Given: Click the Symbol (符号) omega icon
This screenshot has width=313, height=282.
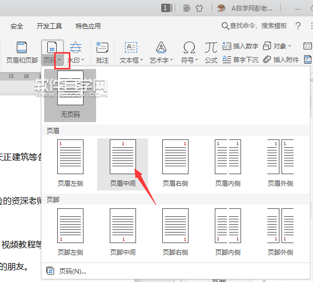Looking at the screenshot, I should (x=189, y=47).
